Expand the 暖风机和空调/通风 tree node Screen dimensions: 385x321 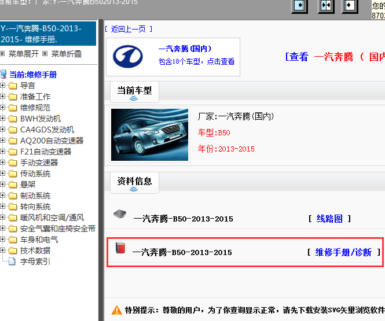(2, 217)
